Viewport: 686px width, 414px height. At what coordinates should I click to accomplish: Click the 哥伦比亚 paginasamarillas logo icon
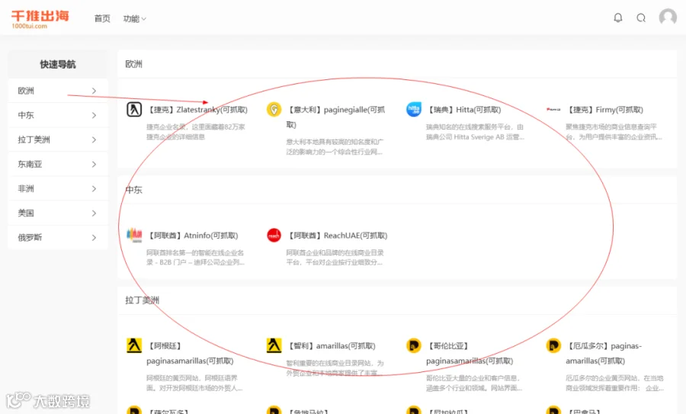click(x=414, y=345)
